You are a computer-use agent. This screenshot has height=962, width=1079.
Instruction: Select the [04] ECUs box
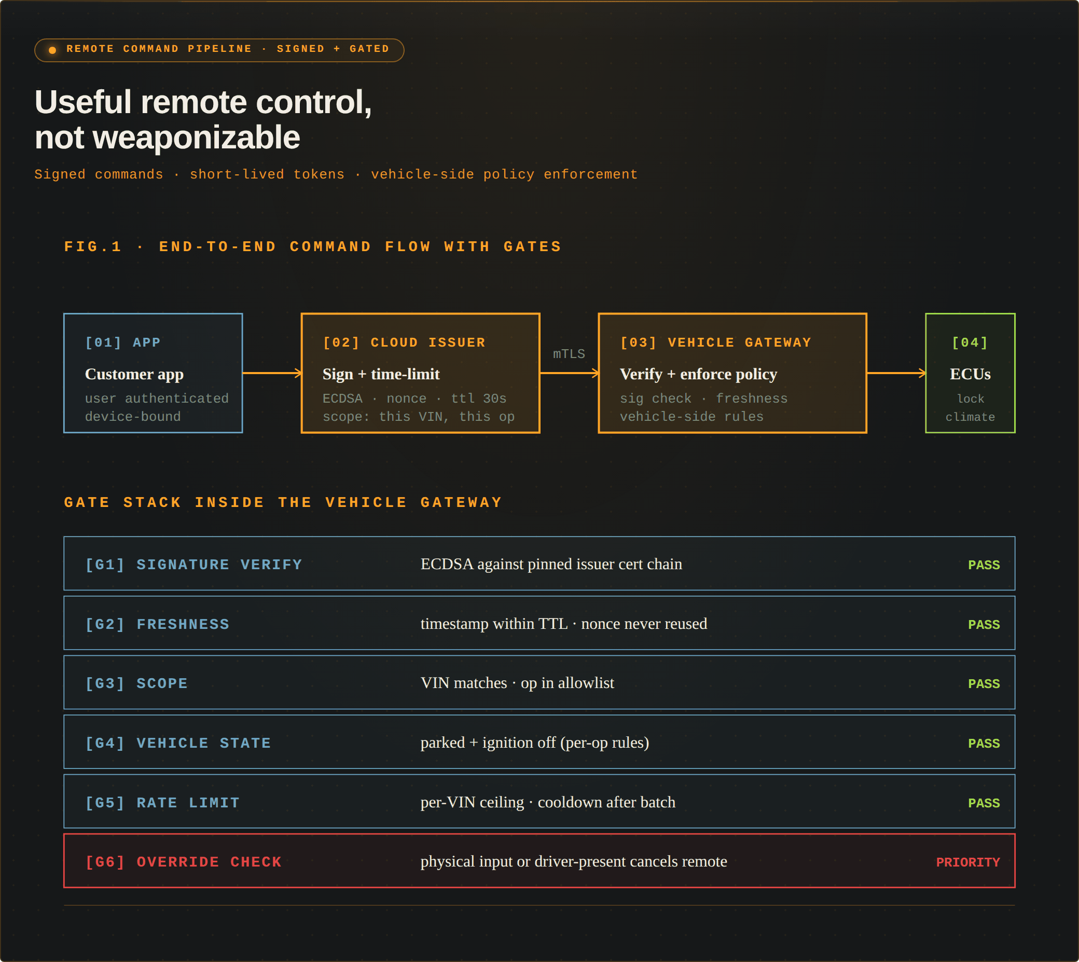970,373
